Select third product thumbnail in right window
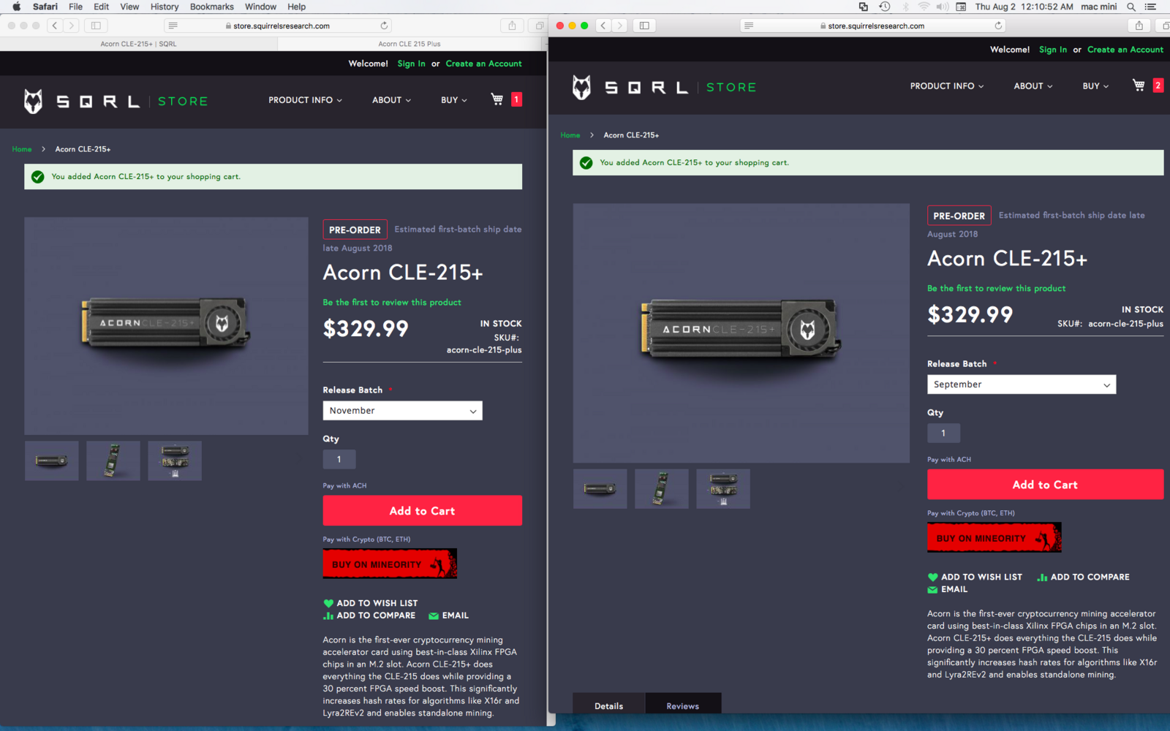The image size is (1170, 731). click(x=723, y=488)
